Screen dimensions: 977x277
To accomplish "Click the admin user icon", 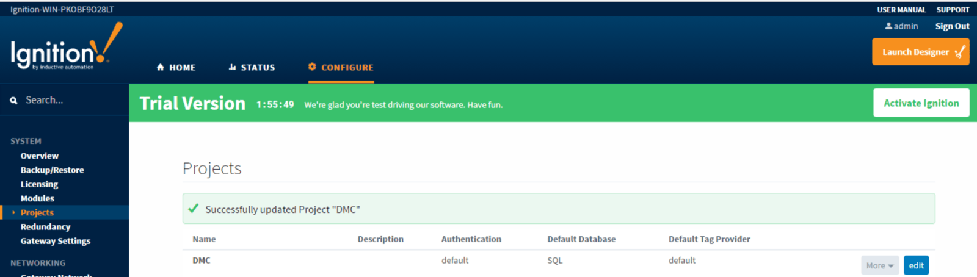I will (888, 26).
